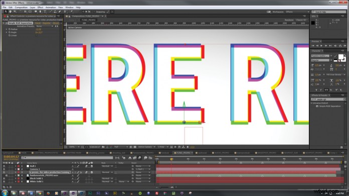Open the 1 View layout dropdown
Image resolution: width=349 pixels, height=196 pixels.
pyautogui.click(x=163, y=147)
